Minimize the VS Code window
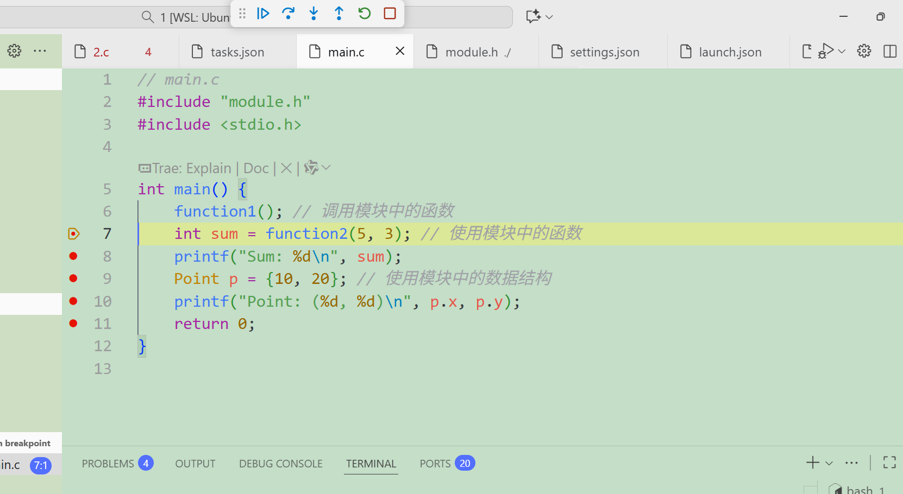Image resolution: width=903 pixels, height=494 pixels. [843, 16]
